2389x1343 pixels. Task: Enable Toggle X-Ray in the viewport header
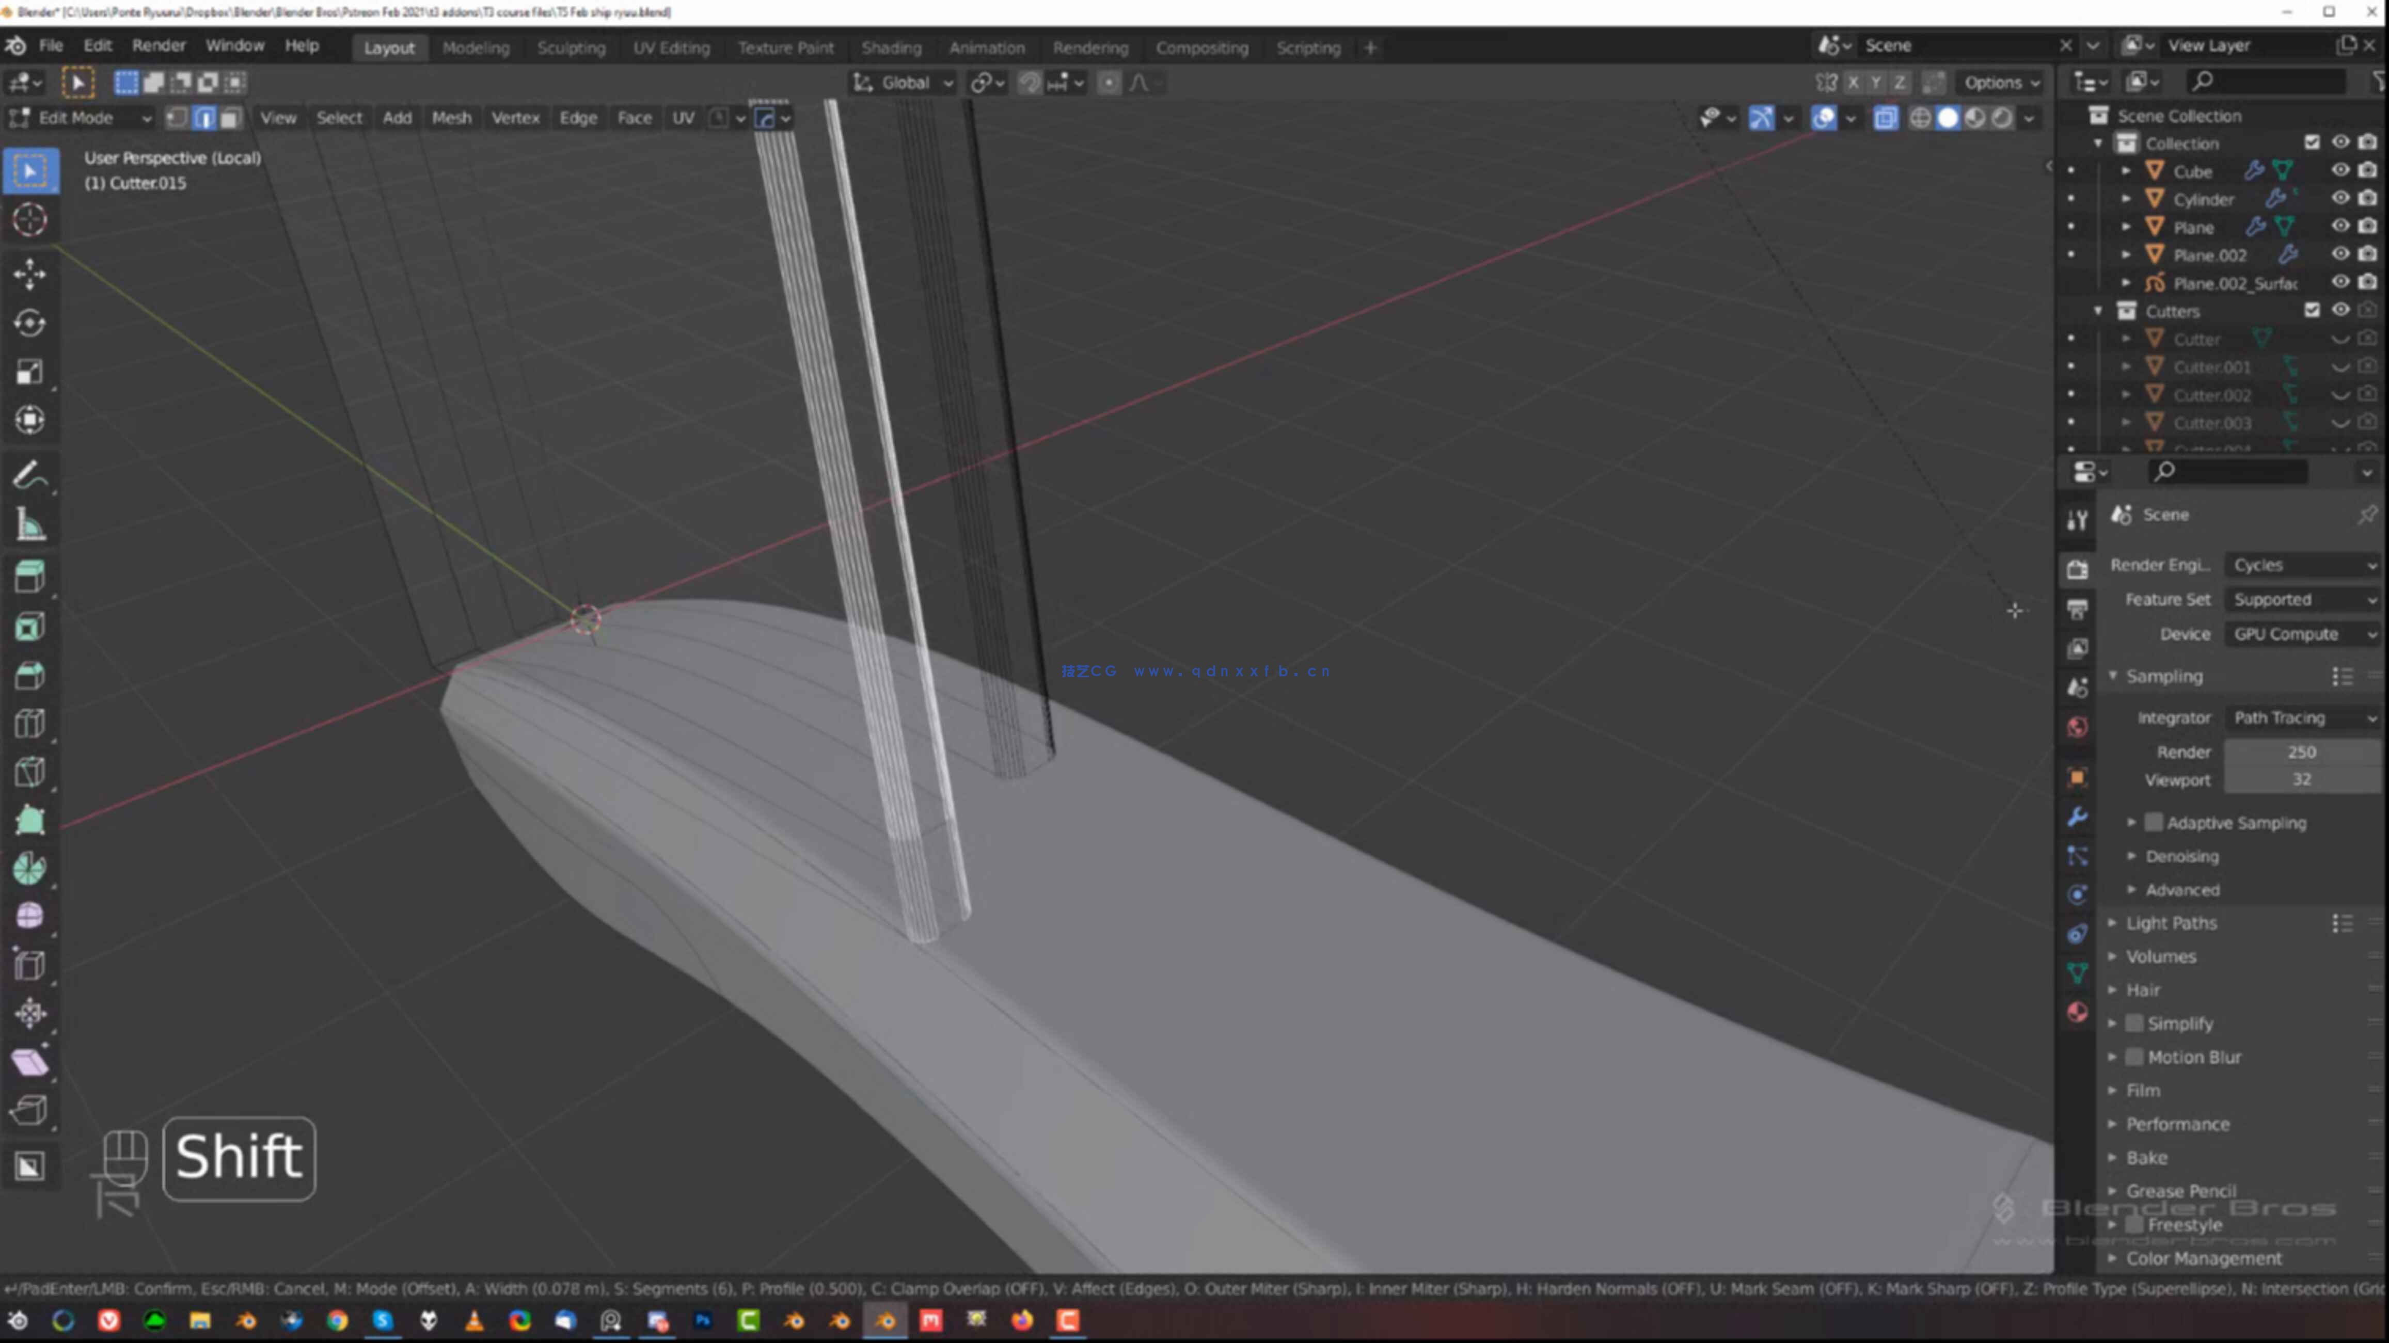tap(1886, 119)
